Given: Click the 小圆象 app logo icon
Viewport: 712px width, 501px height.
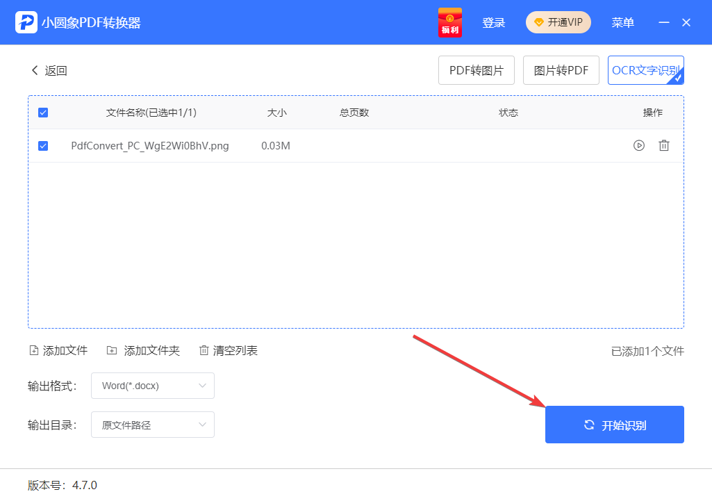Looking at the screenshot, I should (26, 22).
